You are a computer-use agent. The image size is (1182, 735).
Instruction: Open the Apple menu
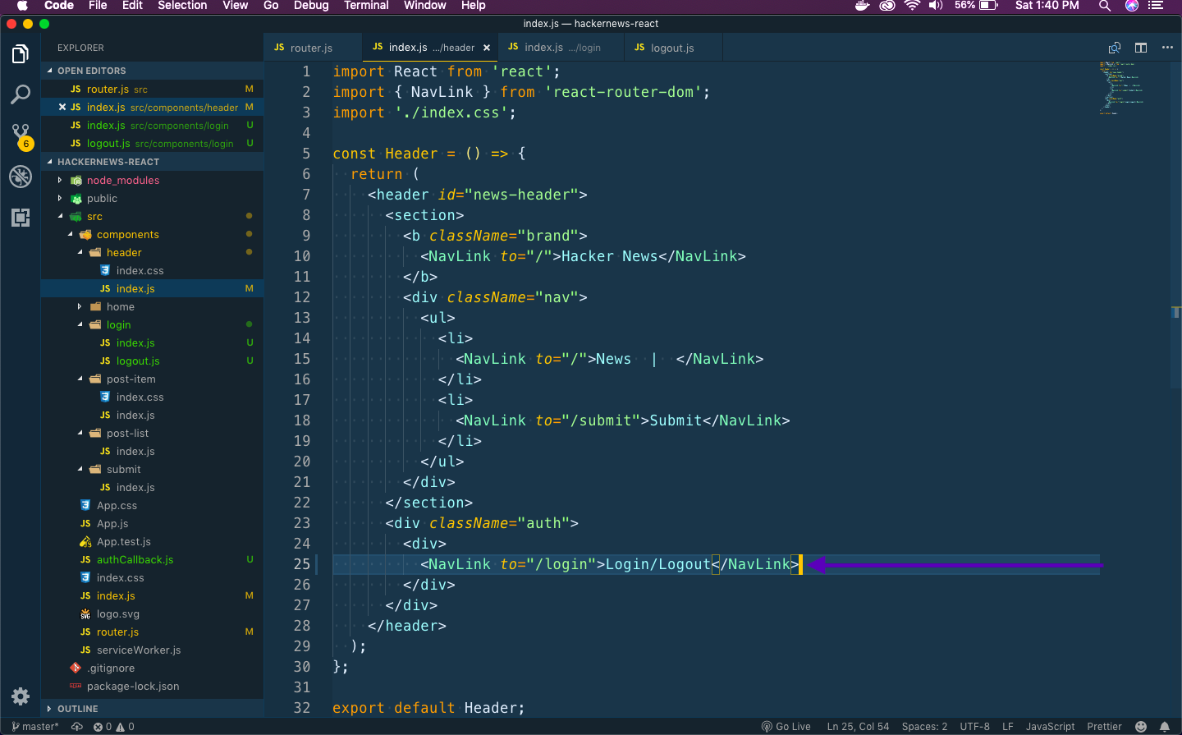click(x=22, y=6)
